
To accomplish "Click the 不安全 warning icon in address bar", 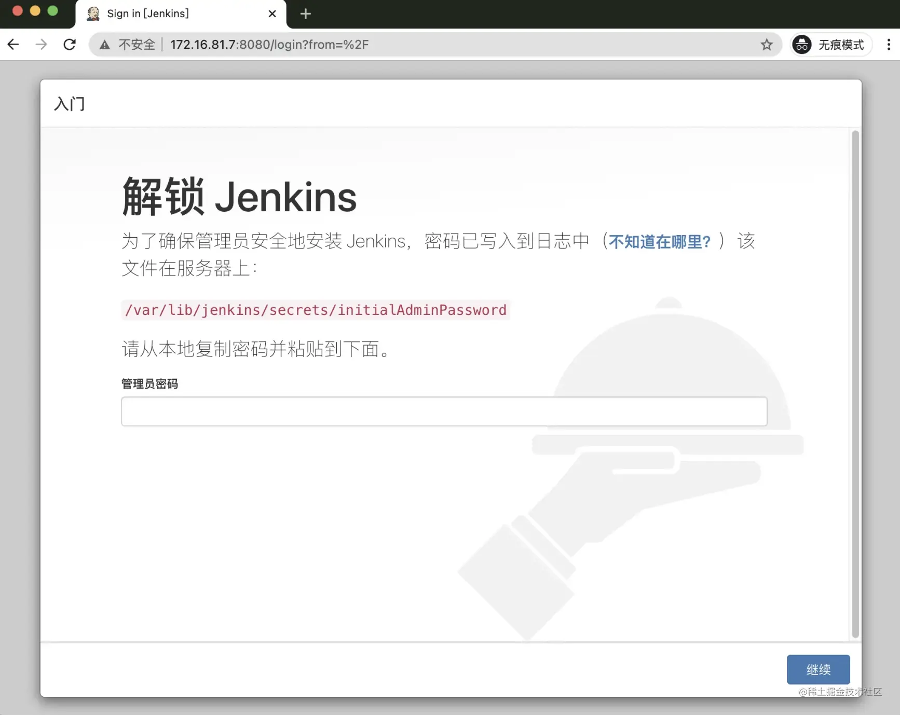I will click(x=104, y=45).
